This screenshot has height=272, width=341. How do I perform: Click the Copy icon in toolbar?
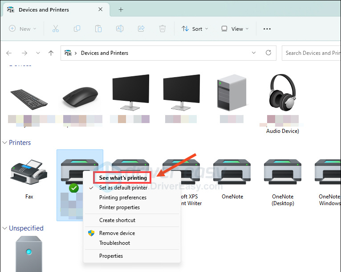coord(77,29)
